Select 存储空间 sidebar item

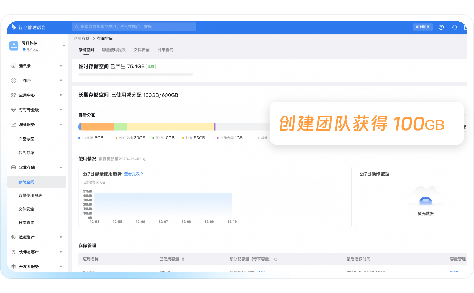pos(37,182)
